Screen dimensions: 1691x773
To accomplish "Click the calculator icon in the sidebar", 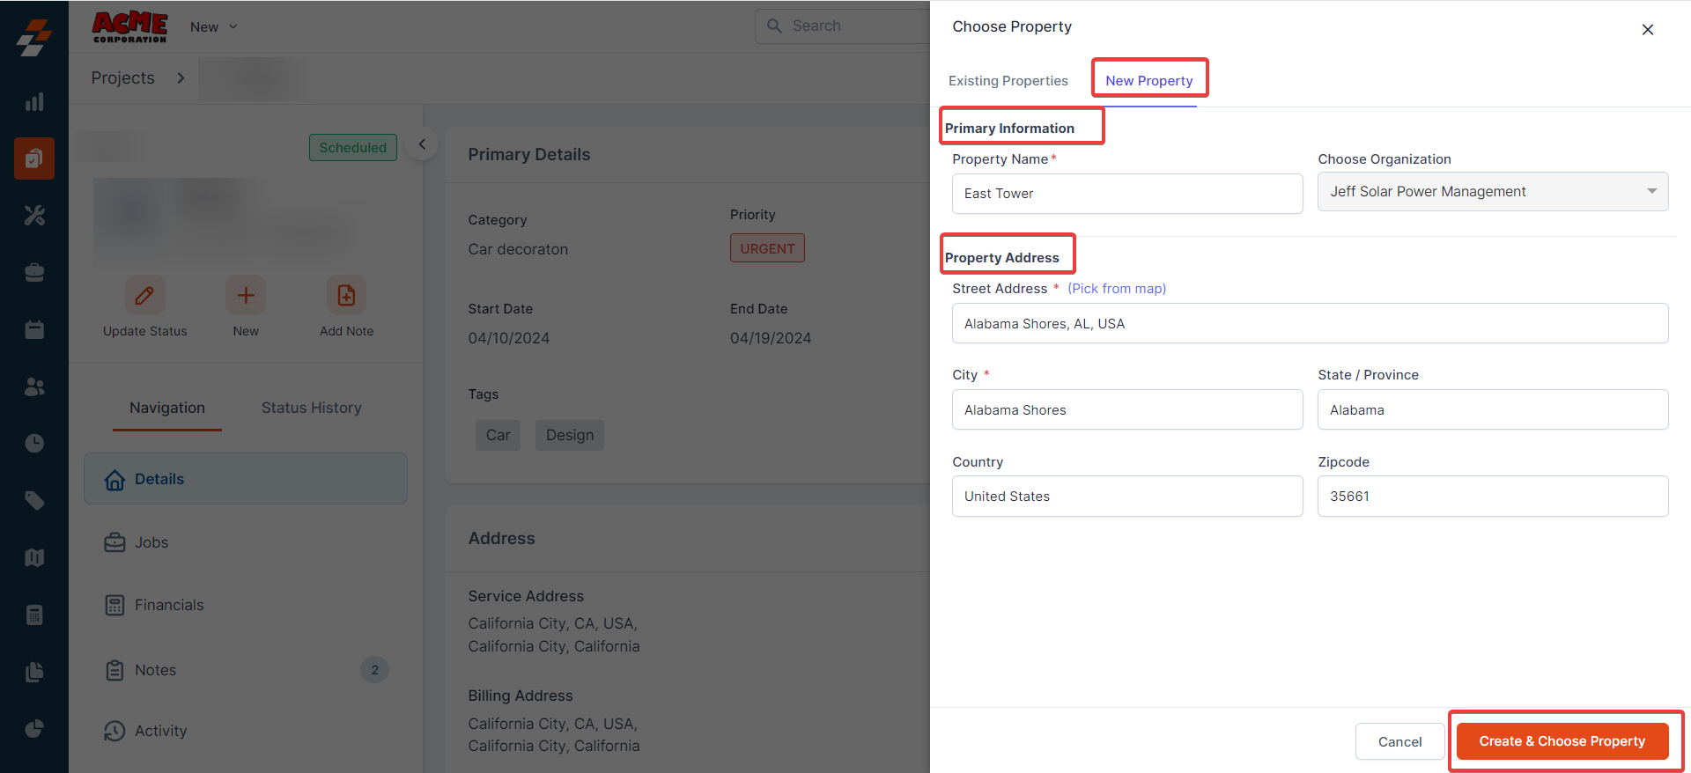I will pyautogui.click(x=34, y=615).
